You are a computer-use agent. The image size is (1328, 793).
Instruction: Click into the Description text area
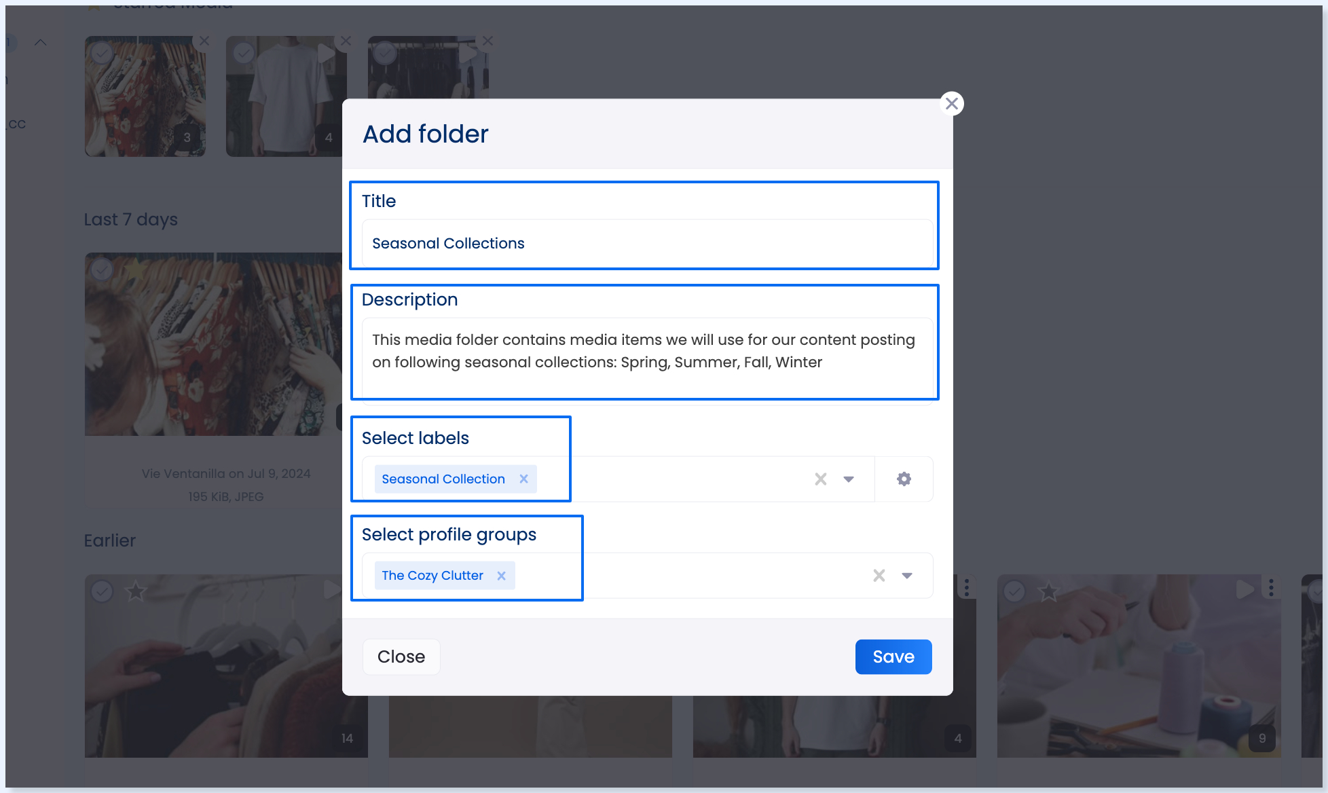pyautogui.click(x=647, y=360)
